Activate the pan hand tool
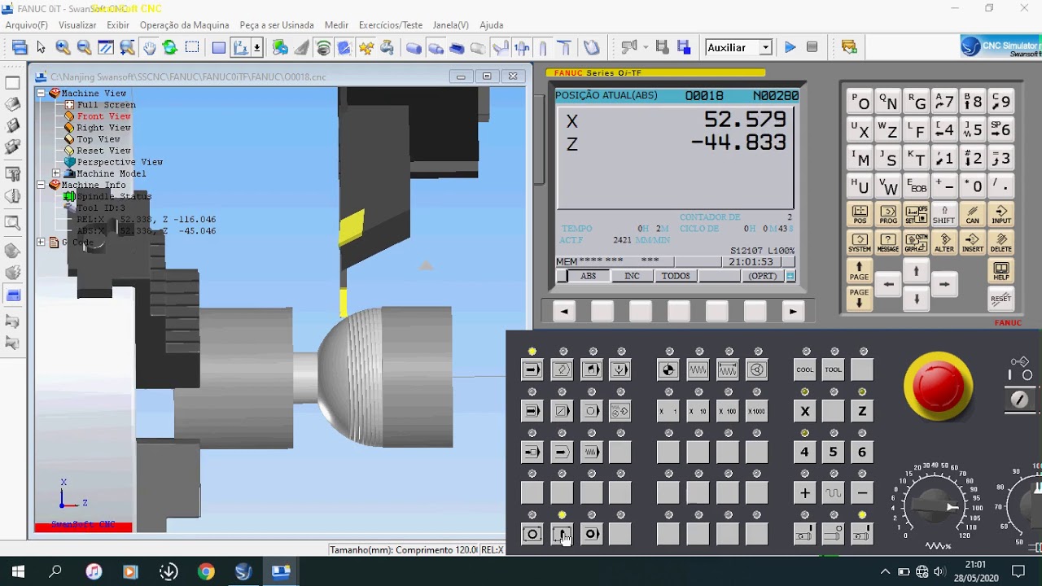 (x=149, y=47)
